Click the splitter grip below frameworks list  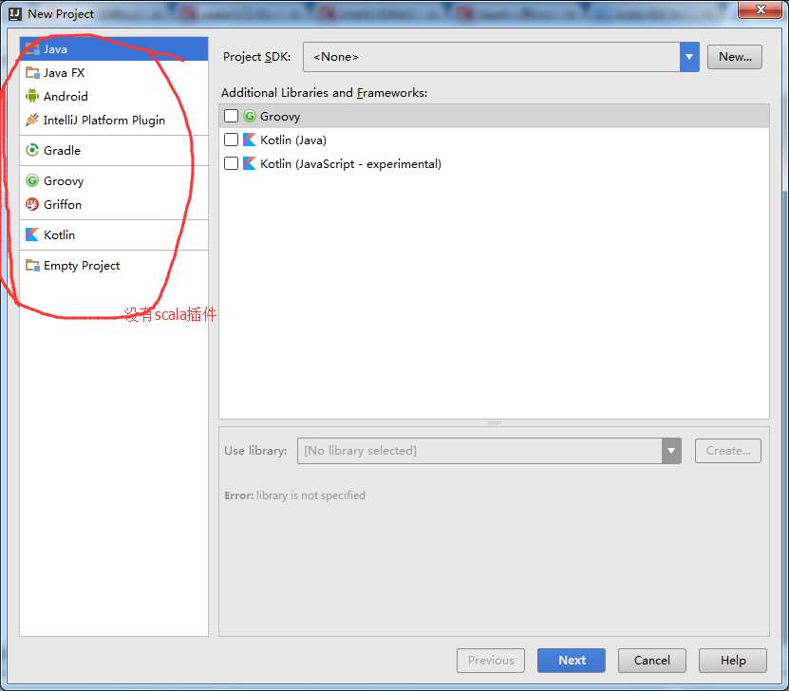click(x=494, y=422)
